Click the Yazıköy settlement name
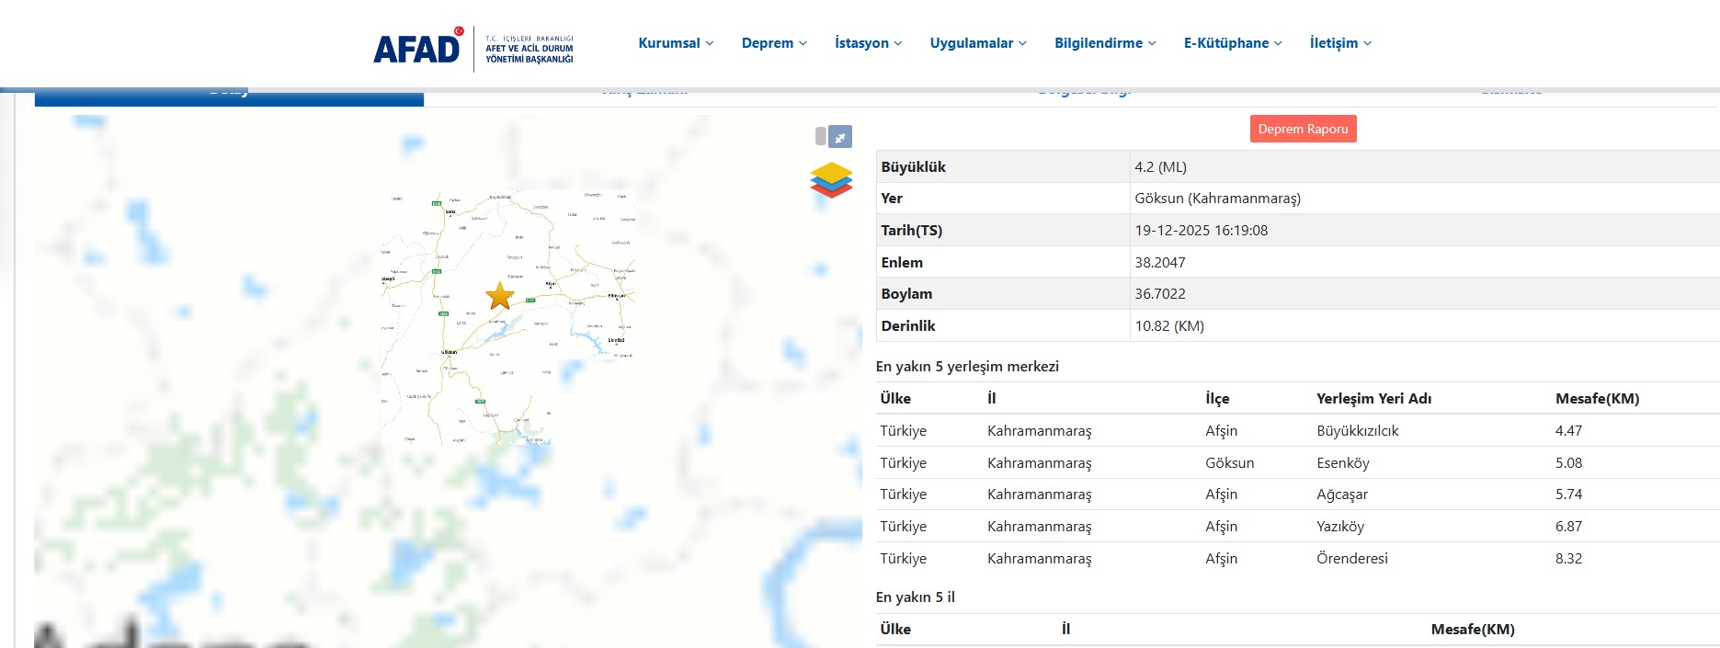 pos(1339,527)
